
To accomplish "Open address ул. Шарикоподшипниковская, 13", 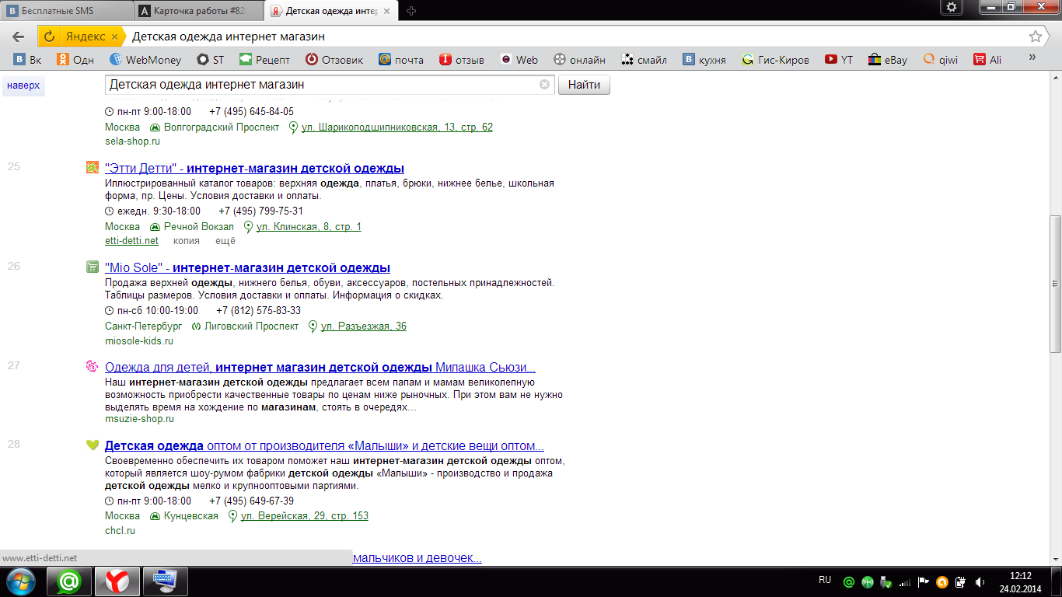I will [397, 127].
